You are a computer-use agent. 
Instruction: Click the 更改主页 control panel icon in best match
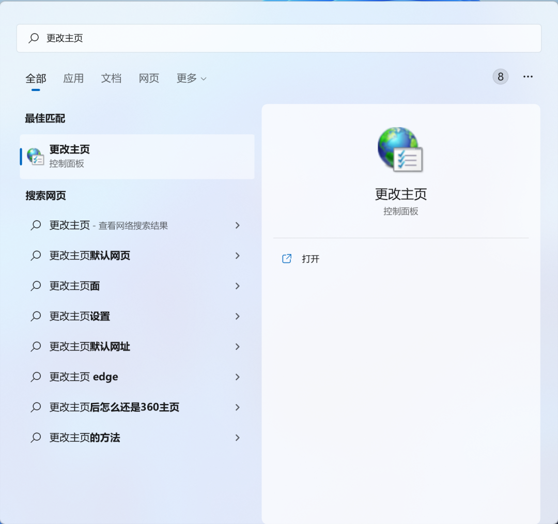tap(35, 156)
